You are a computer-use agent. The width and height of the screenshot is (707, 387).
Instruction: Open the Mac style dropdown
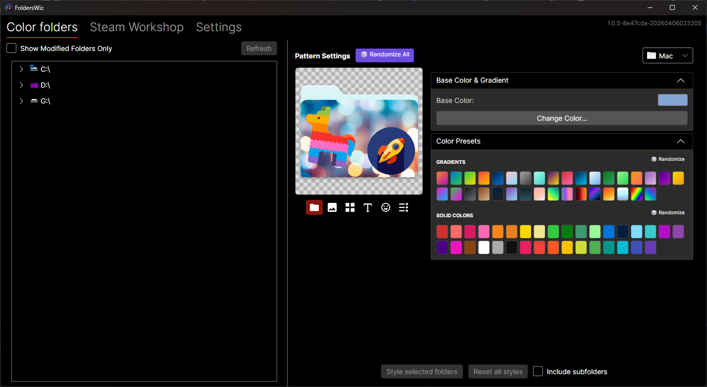tap(668, 55)
